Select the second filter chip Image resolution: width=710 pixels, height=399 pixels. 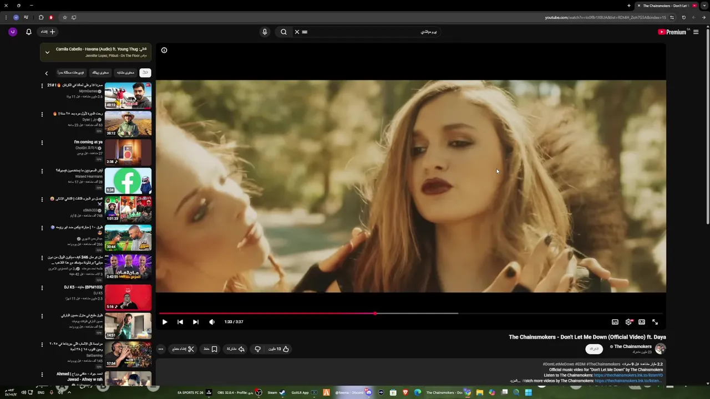(125, 73)
